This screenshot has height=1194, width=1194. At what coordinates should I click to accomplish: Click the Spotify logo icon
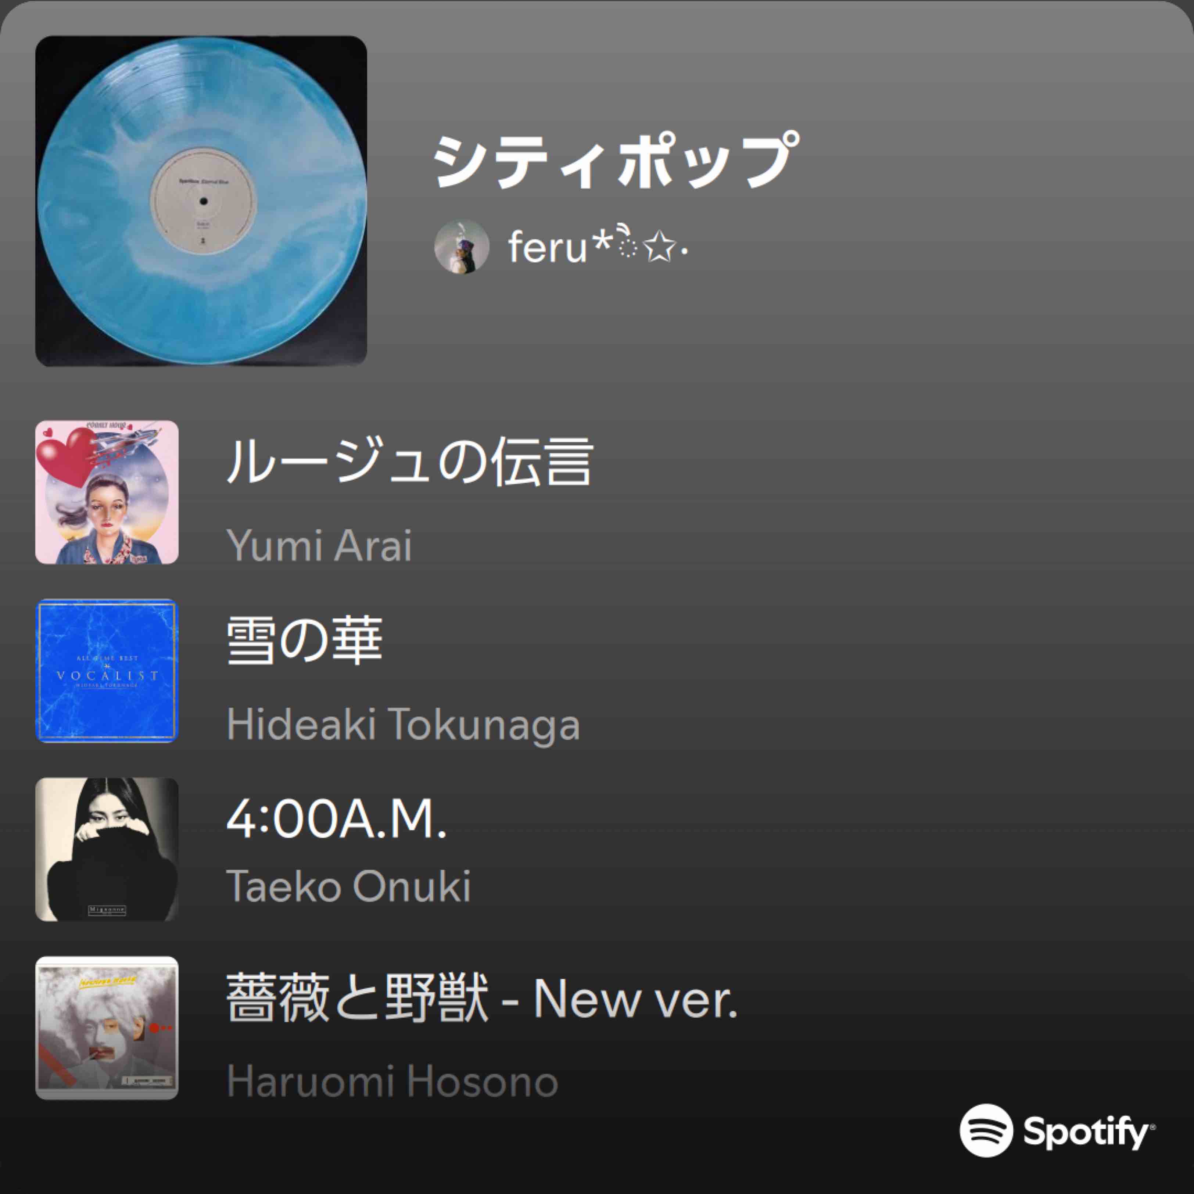coord(986,1130)
